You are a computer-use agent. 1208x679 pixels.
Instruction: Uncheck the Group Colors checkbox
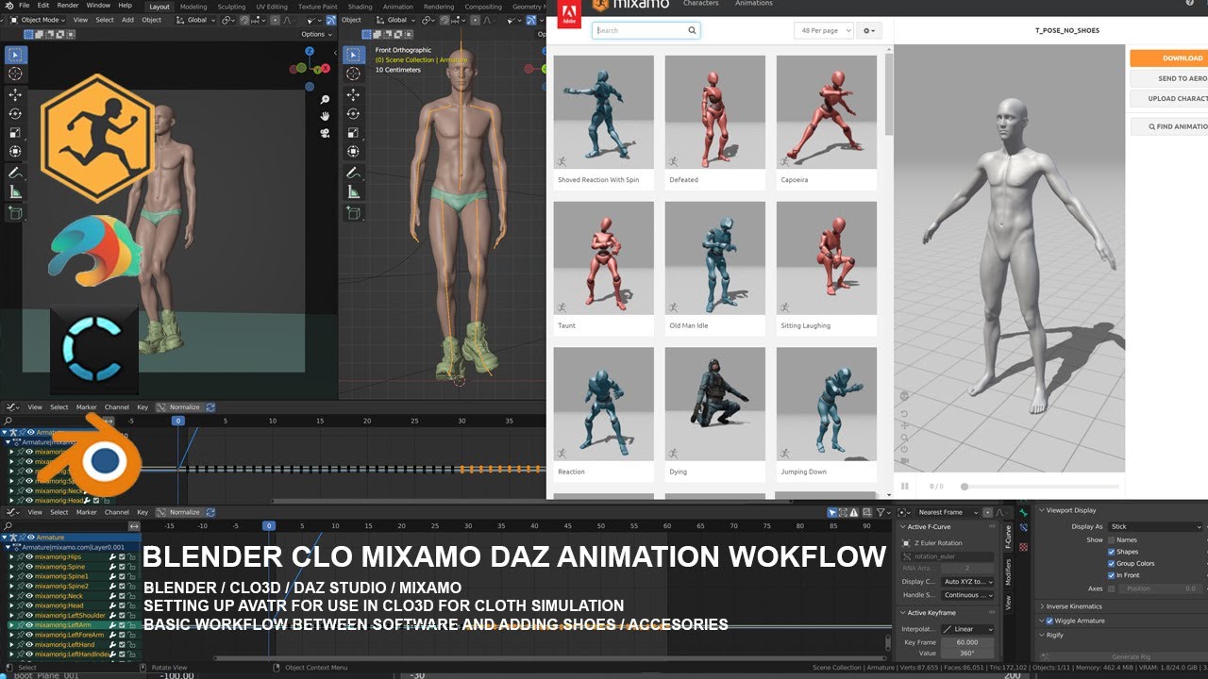[x=1112, y=563]
